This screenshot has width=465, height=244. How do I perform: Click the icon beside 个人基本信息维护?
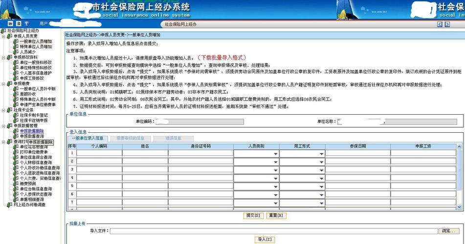(x=16, y=73)
